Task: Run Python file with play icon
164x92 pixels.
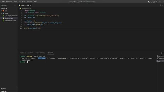Action: pyautogui.click(x=161, y=5)
